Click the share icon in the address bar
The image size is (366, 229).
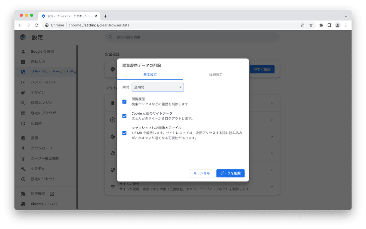tap(303, 25)
